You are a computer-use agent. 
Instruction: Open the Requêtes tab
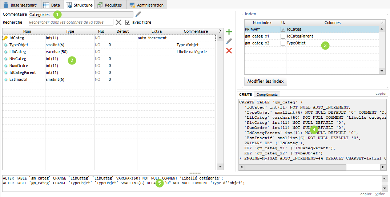[x=110, y=5]
